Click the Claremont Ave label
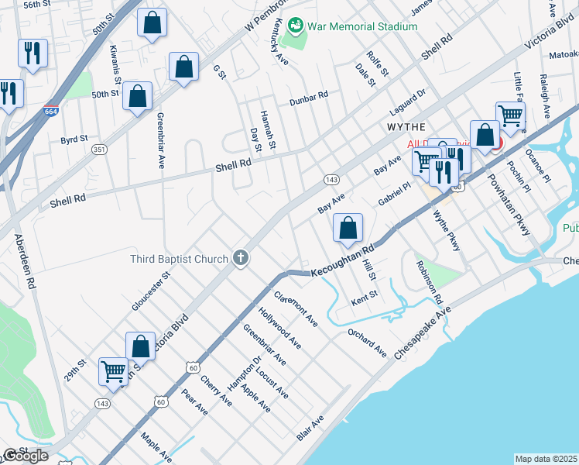 pyautogui.click(x=296, y=309)
